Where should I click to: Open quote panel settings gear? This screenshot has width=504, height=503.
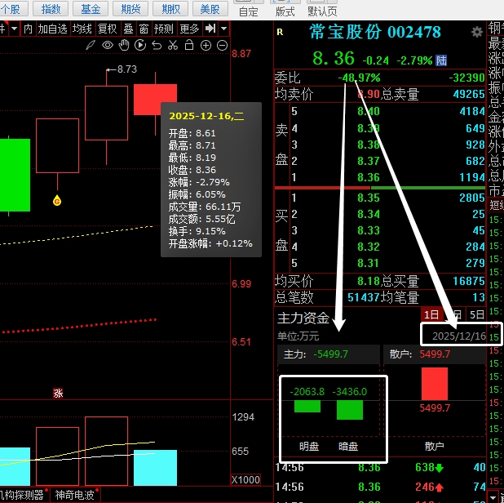click(x=476, y=32)
